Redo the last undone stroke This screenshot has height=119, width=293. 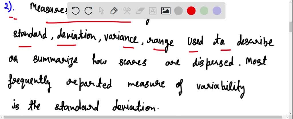[x=88, y=11]
